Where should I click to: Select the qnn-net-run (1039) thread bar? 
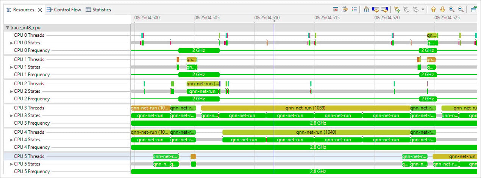(305, 108)
